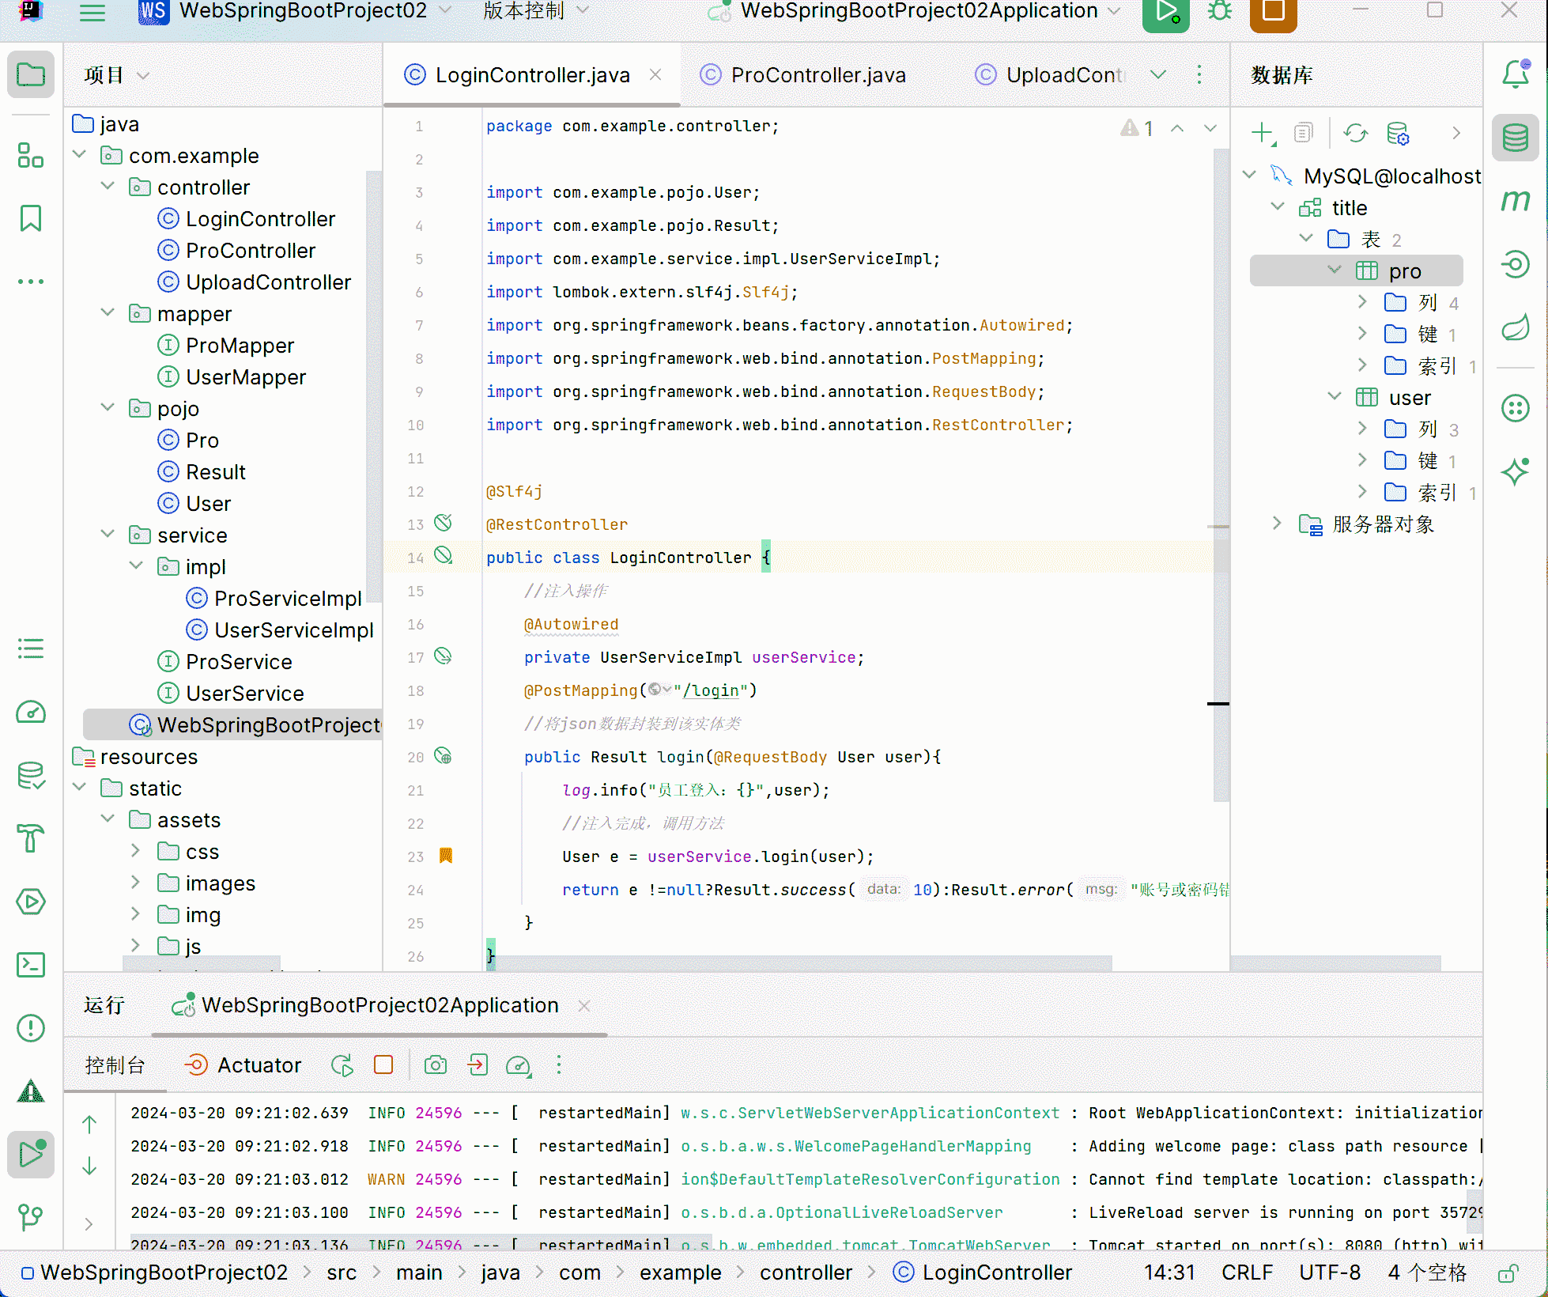This screenshot has width=1548, height=1297.
Task: Switch to ProController.java tab
Action: [817, 75]
